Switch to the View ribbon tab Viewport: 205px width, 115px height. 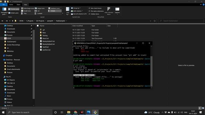(x=25, y=4)
